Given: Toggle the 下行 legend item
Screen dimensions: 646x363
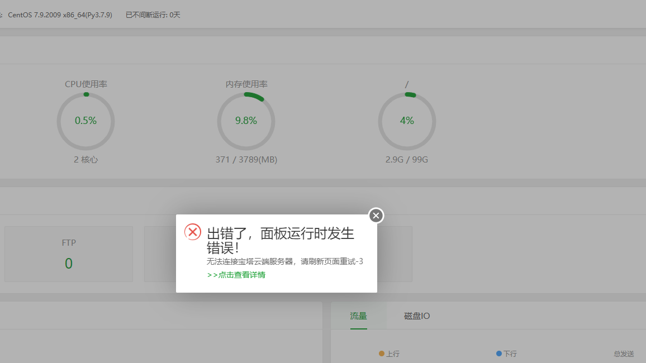Looking at the screenshot, I should click(x=506, y=354).
